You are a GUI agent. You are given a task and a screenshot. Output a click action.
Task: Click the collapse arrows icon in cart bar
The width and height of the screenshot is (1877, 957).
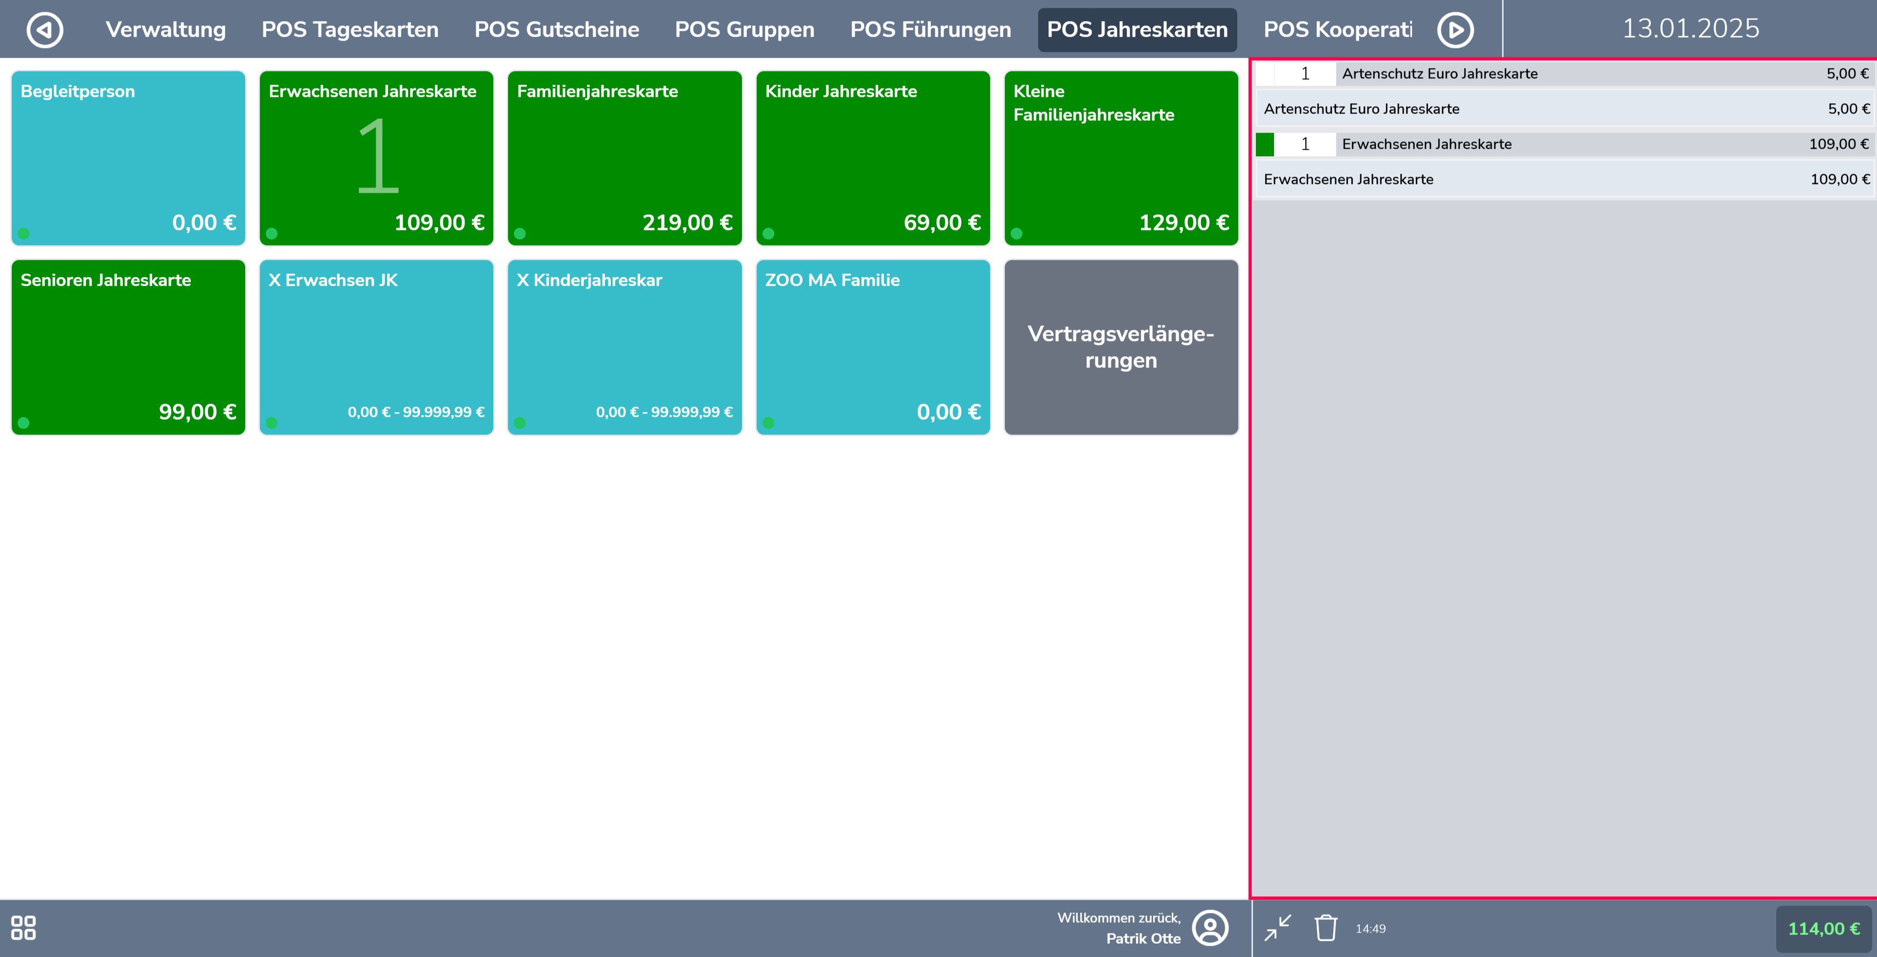(1277, 928)
